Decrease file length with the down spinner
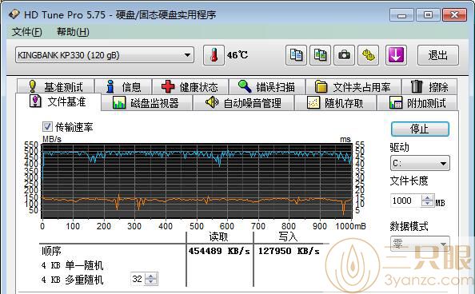 pyautogui.click(x=428, y=203)
